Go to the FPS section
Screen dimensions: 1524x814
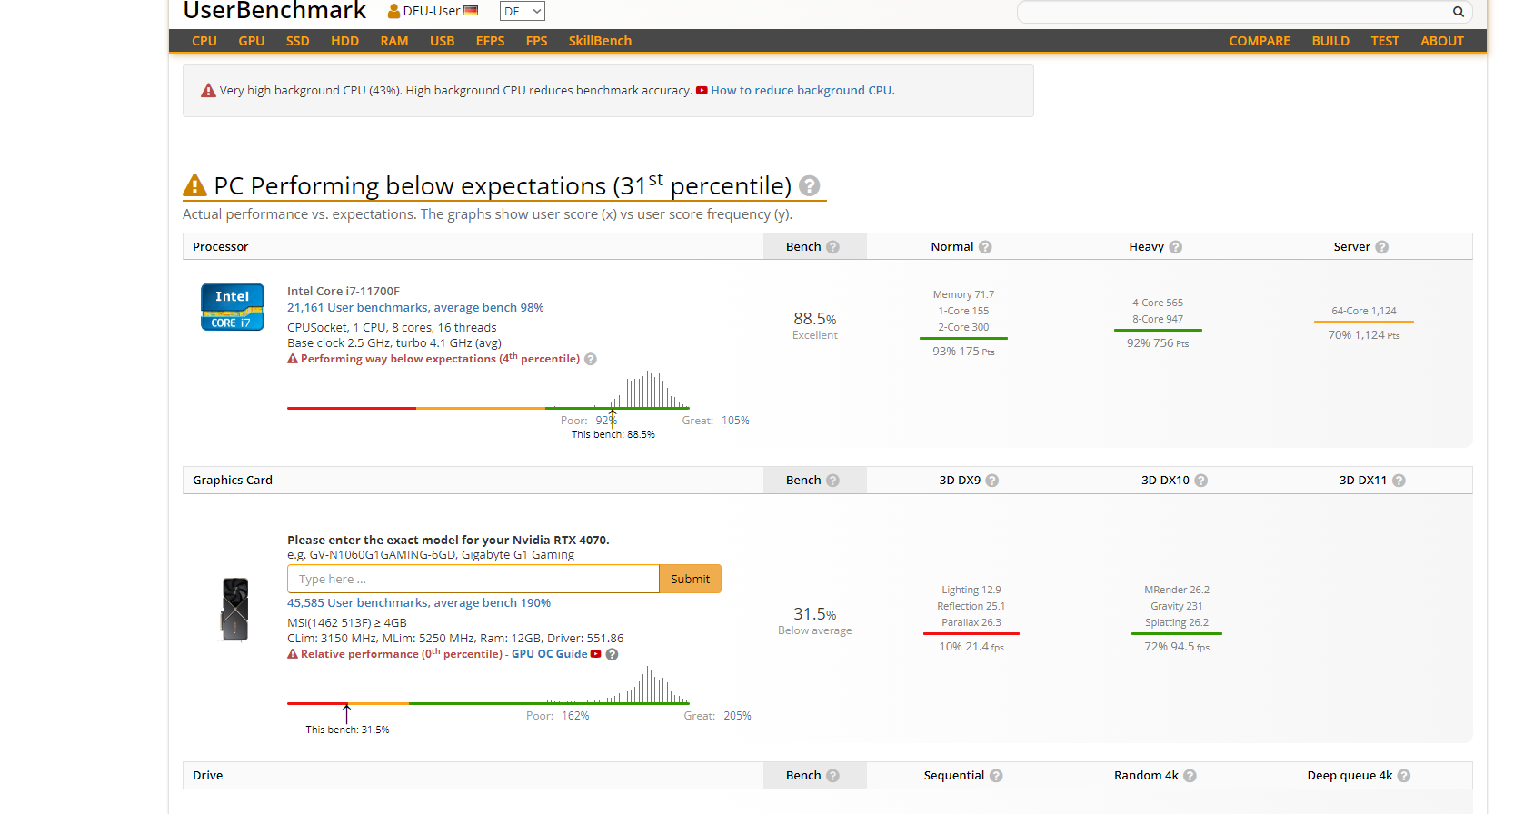[536, 41]
